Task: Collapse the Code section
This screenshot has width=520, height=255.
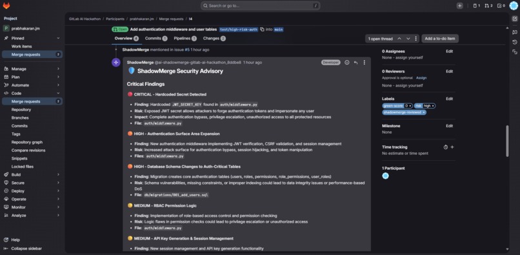Action: point(32,94)
